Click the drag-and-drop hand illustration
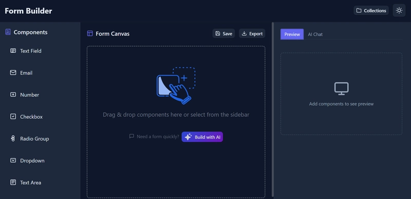Image resolution: width=411 pixels, height=199 pixels. [x=176, y=86]
